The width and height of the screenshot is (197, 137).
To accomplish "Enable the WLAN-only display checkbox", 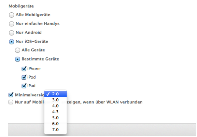I will (11, 102).
